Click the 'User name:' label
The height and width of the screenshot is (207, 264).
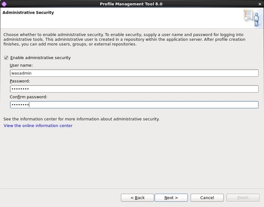[x=21, y=65]
